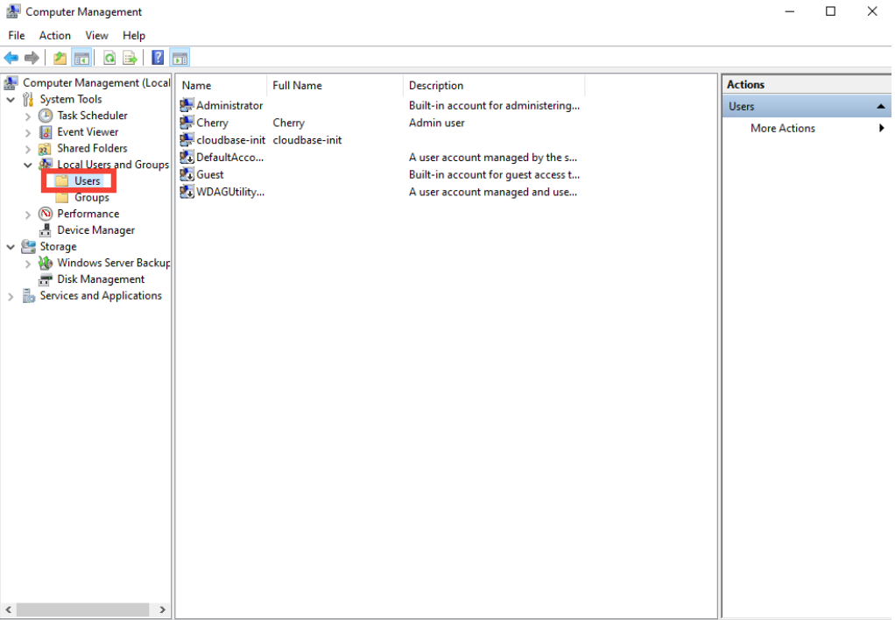The height and width of the screenshot is (620, 895).
Task: Open the View menu
Action: pos(96,35)
